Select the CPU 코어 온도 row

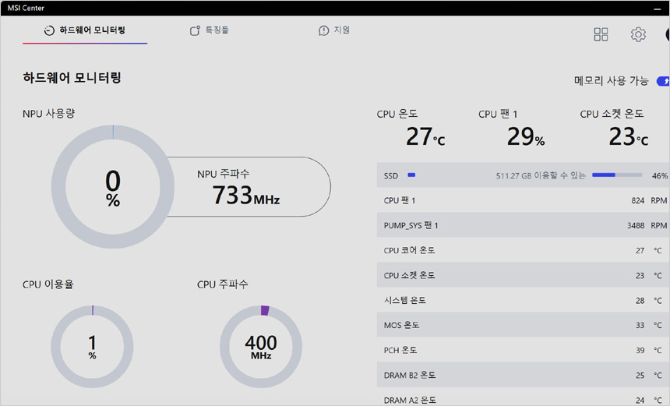pos(524,250)
